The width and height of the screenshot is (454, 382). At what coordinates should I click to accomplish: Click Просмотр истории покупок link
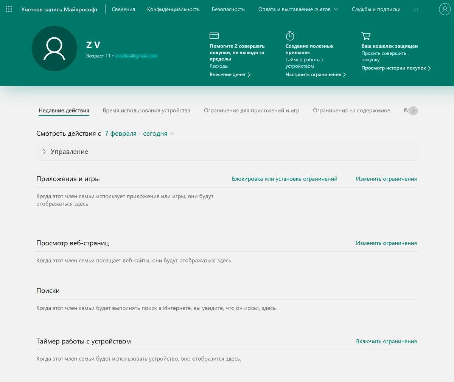396,68
